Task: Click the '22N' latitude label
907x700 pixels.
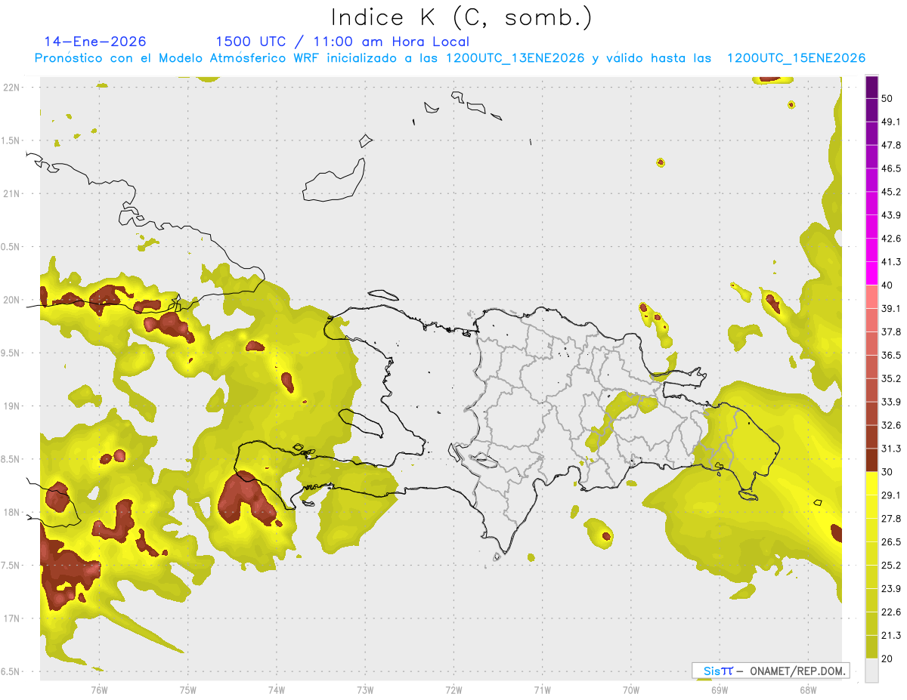Action: click(11, 88)
